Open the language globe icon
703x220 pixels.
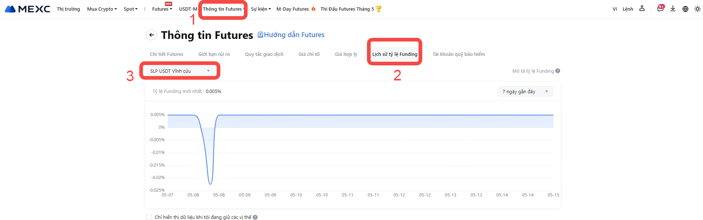[685, 9]
